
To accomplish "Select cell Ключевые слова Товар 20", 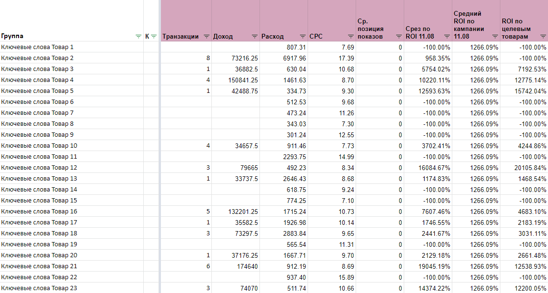I will [71, 255].
